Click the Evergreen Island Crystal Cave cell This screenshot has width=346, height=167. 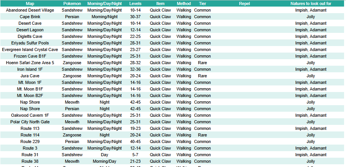(x=30, y=49)
